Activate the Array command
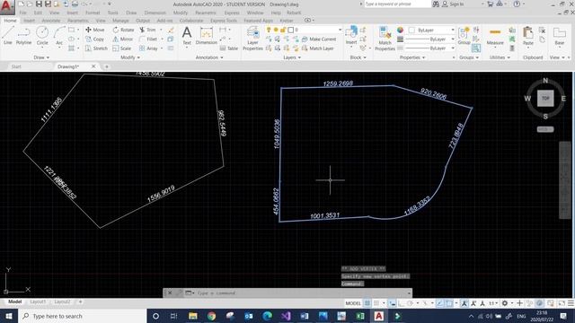The height and width of the screenshot is (323, 575). pyautogui.click(x=148, y=48)
